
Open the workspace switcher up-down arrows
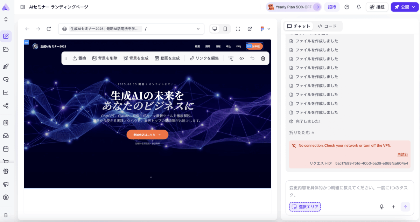(6, 20)
